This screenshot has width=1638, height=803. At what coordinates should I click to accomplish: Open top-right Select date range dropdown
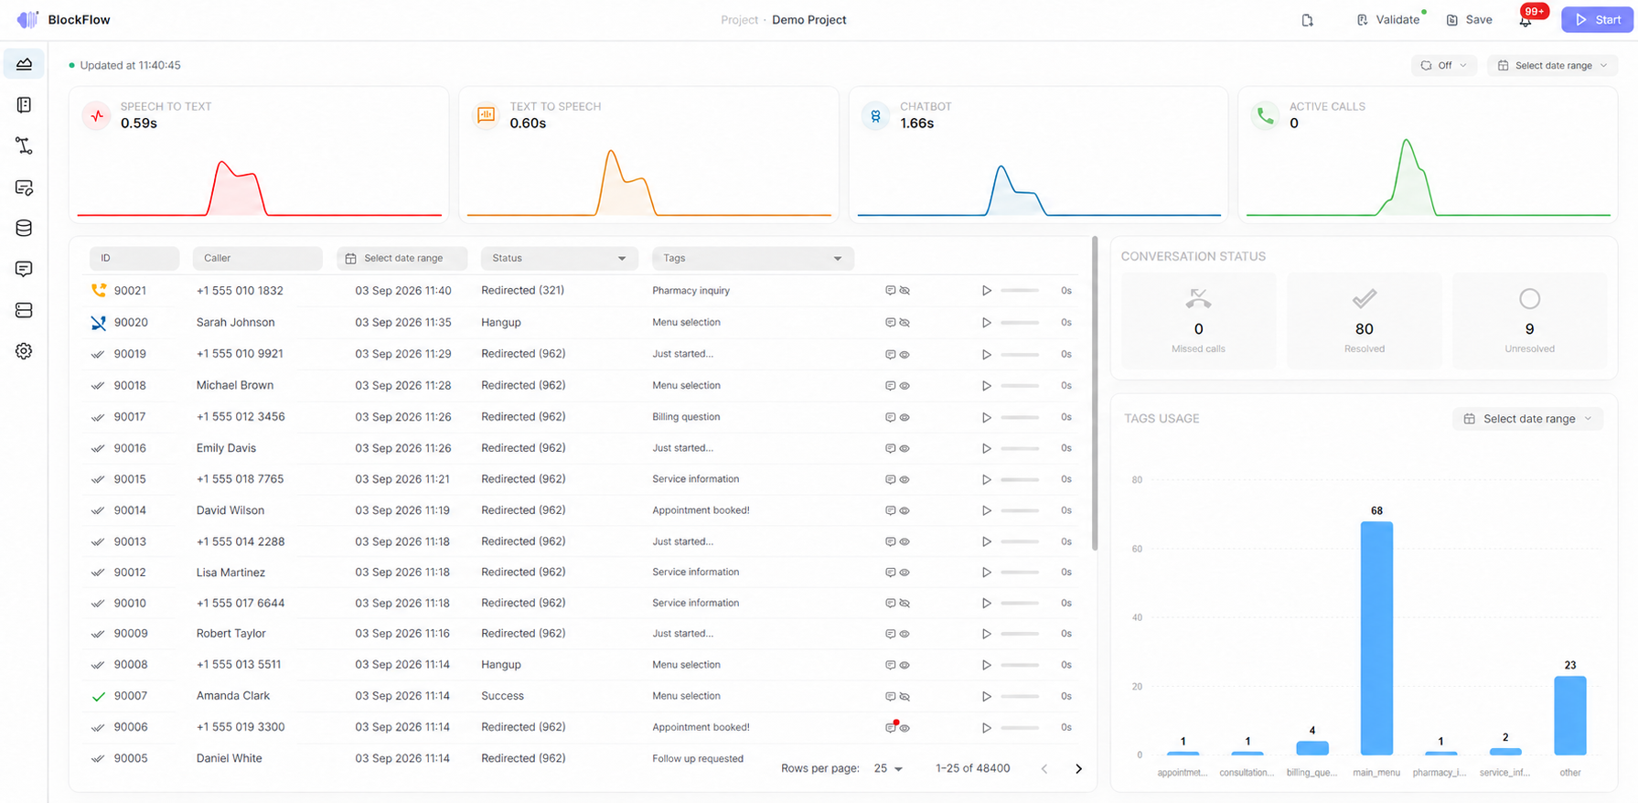1552,65
